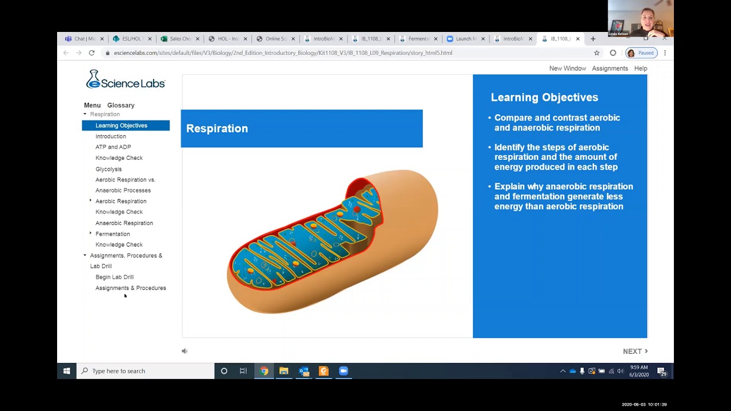Open Zoom from the taskbar
This screenshot has width=731, height=411.
pyautogui.click(x=343, y=371)
